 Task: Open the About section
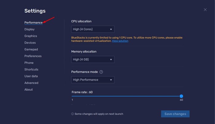(29, 90)
